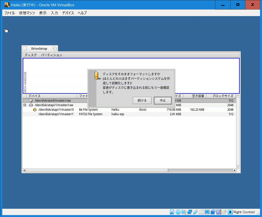Screen dimensions: 262x217
Task: Open 仮想マシン menu
Action: [27, 13]
